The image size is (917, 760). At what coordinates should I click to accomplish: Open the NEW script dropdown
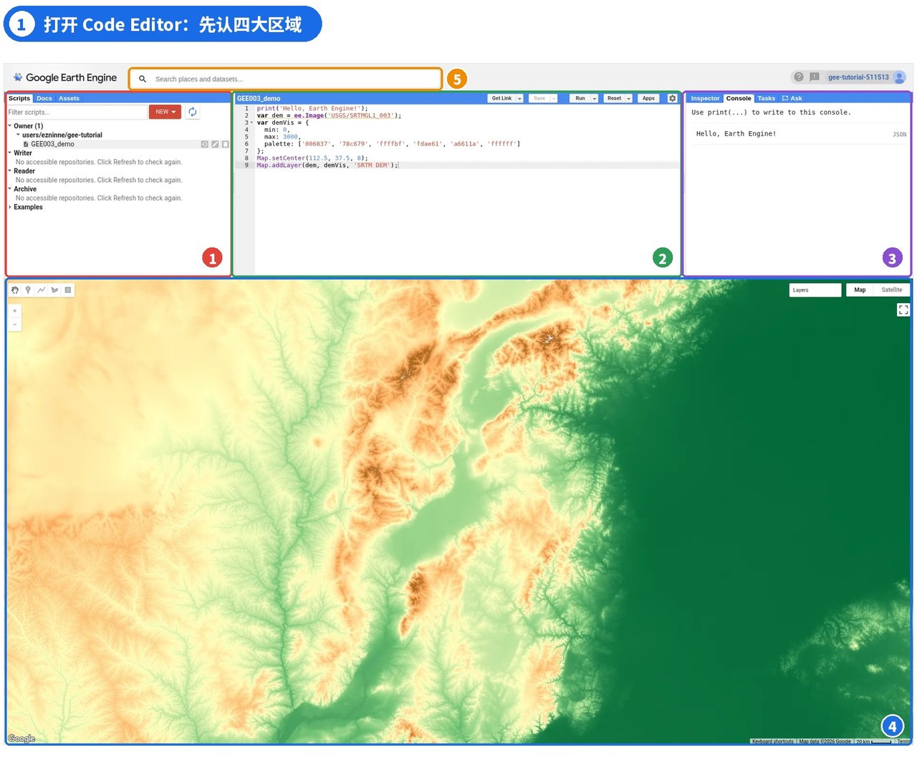pyautogui.click(x=165, y=112)
